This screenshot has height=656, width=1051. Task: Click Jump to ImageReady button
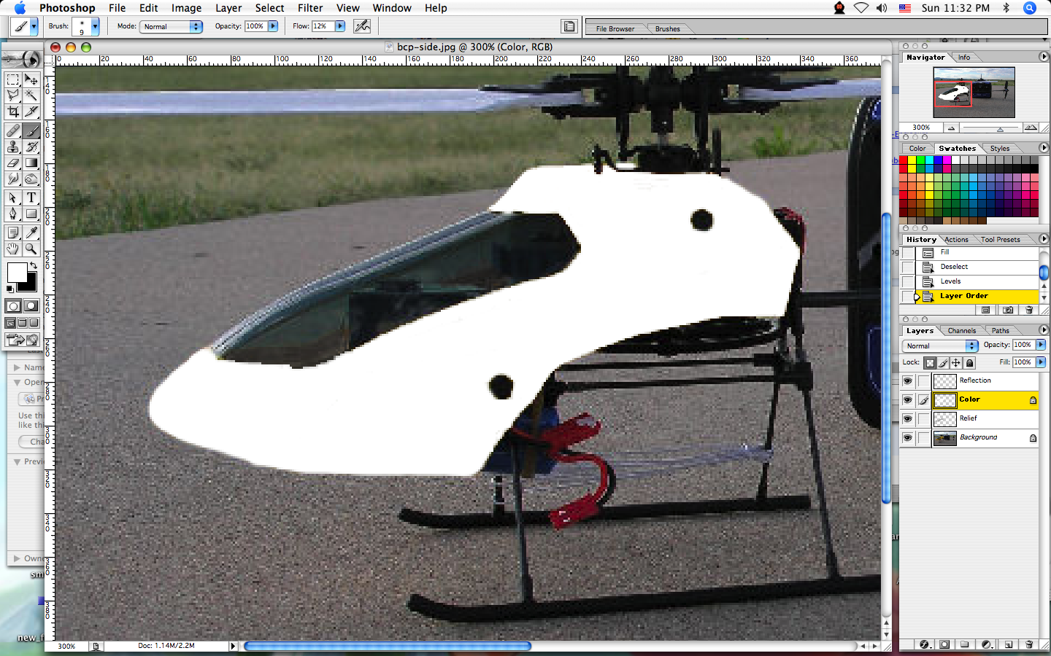pos(22,340)
